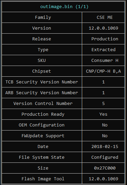Click the Date value 2018-02-15
Screen dimensions: 127x185
click(104, 147)
